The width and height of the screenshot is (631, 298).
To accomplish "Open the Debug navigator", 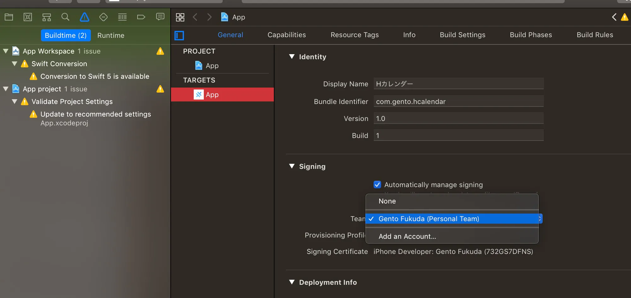I will pos(122,17).
